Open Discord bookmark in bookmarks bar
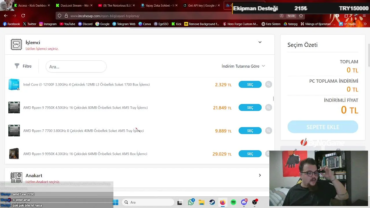370x208 pixels. coord(85,24)
